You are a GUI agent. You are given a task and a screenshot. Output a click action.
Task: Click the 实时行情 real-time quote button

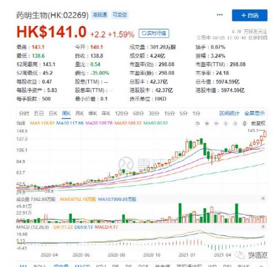[x=154, y=33]
